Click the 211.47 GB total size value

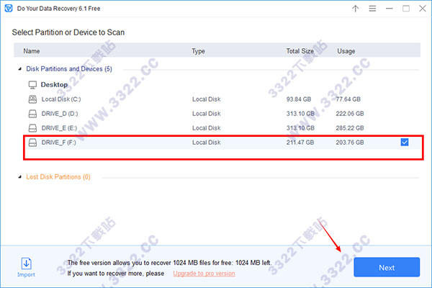pos(300,143)
